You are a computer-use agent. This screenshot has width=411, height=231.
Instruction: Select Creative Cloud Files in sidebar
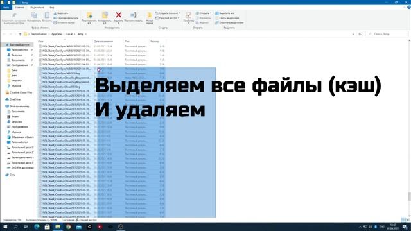tap(19, 92)
